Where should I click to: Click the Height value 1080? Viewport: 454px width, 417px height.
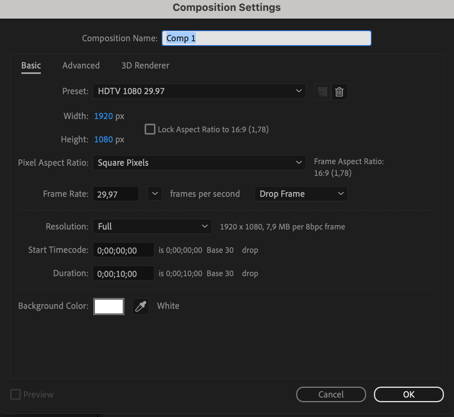click(103, 140)
